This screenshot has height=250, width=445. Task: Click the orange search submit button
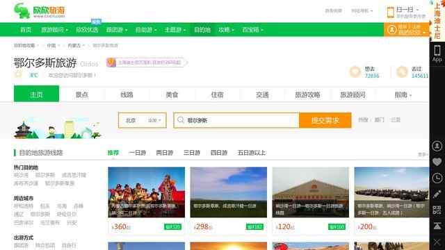325,120
